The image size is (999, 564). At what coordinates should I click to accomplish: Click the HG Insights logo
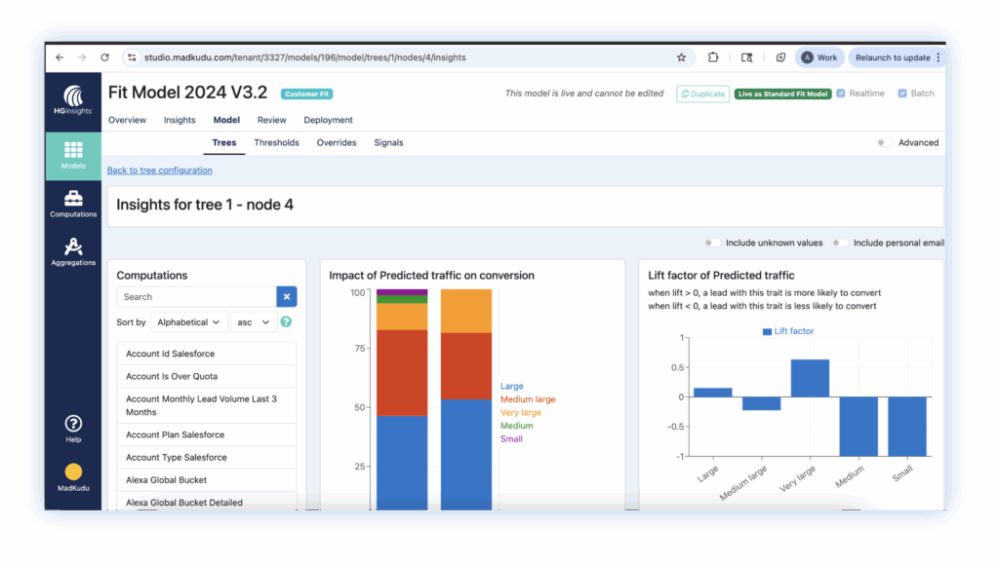tap(73, 101)
